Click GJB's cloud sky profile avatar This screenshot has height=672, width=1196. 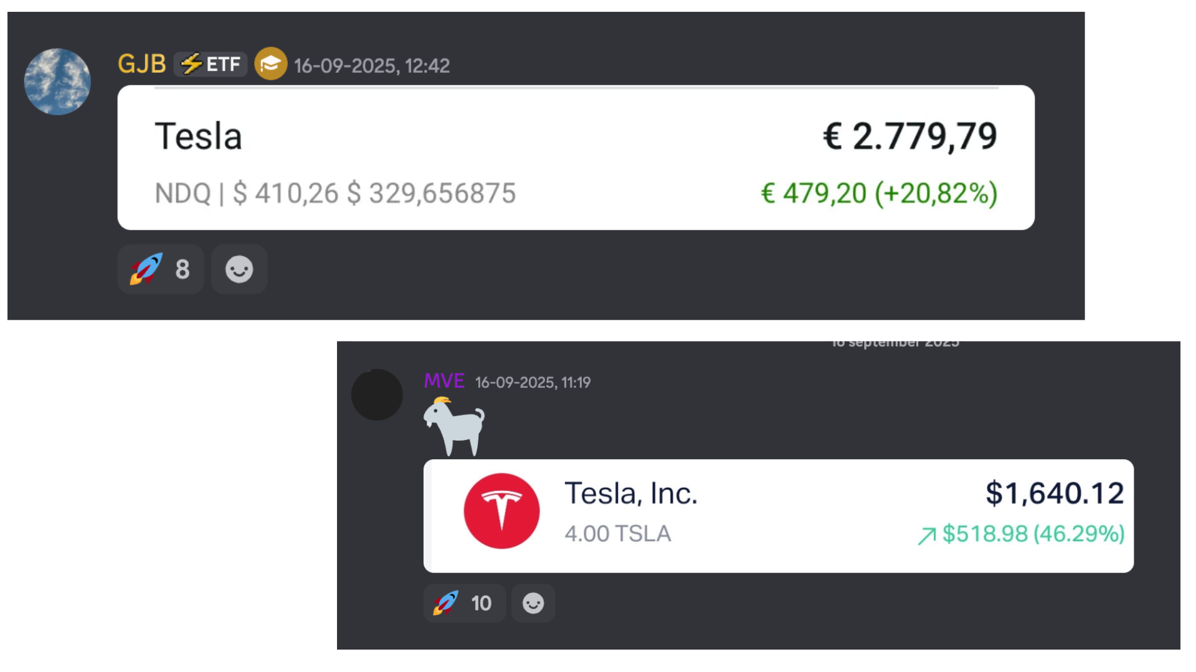(57, 82)
